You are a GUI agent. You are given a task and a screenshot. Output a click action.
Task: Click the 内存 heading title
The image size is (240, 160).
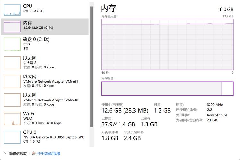(109, 9)
